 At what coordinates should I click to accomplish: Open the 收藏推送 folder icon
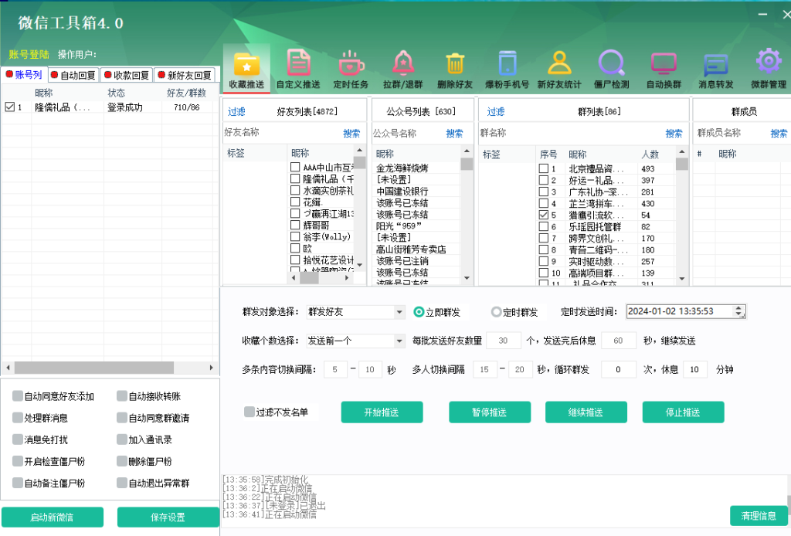tap(246, 63)
